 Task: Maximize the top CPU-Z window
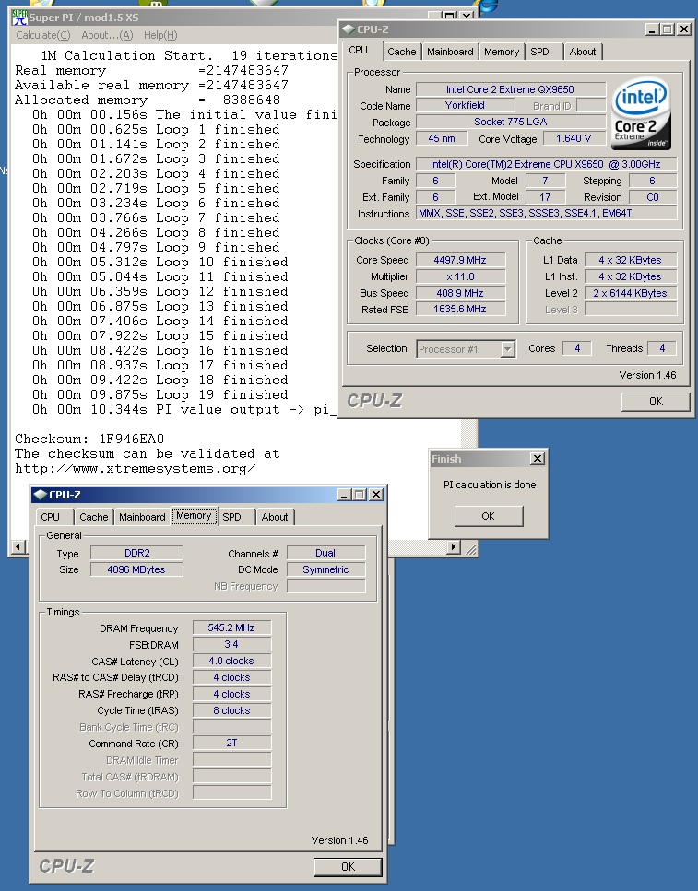[x=667, y=29]
